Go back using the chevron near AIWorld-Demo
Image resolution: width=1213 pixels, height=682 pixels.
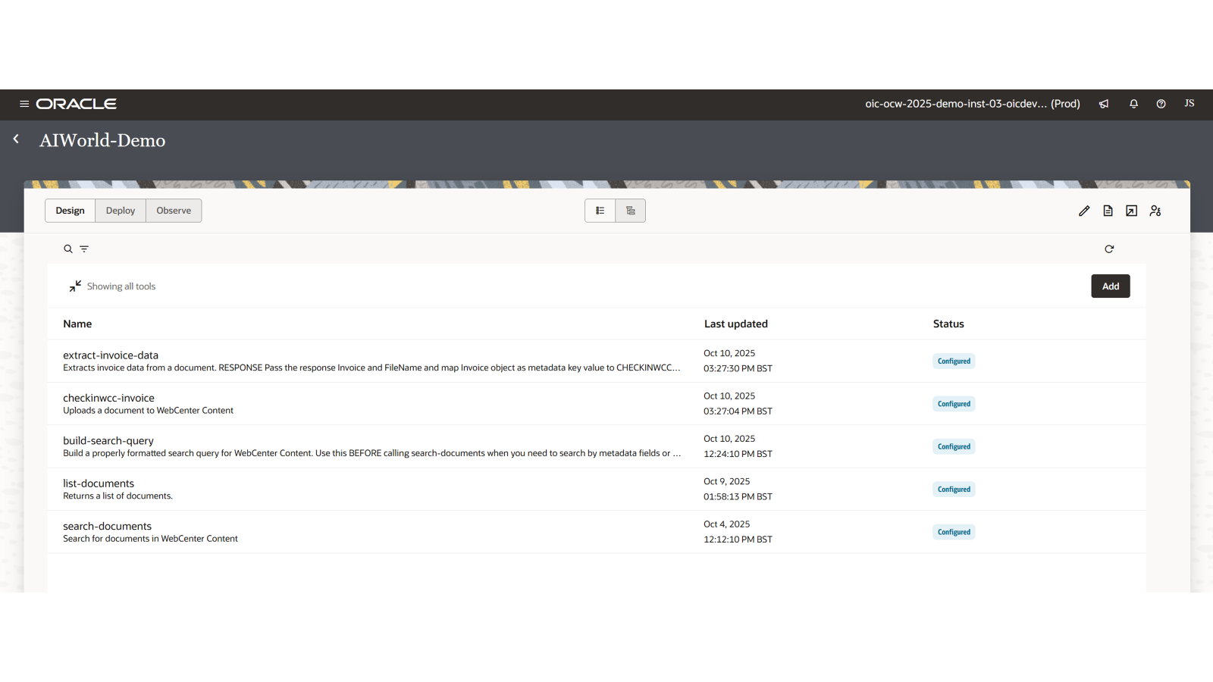pyautogui.click(x=16, y=139)
